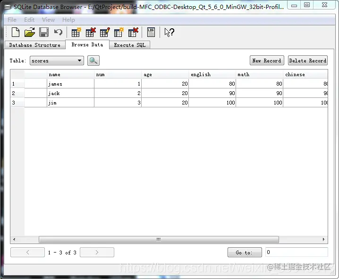Open the Help menu
The height and width of the screenshot is (279, 339).
(68, 20)
